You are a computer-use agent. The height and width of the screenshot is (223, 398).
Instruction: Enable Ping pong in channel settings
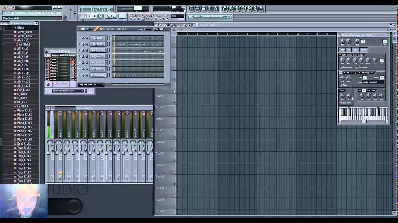341,67
